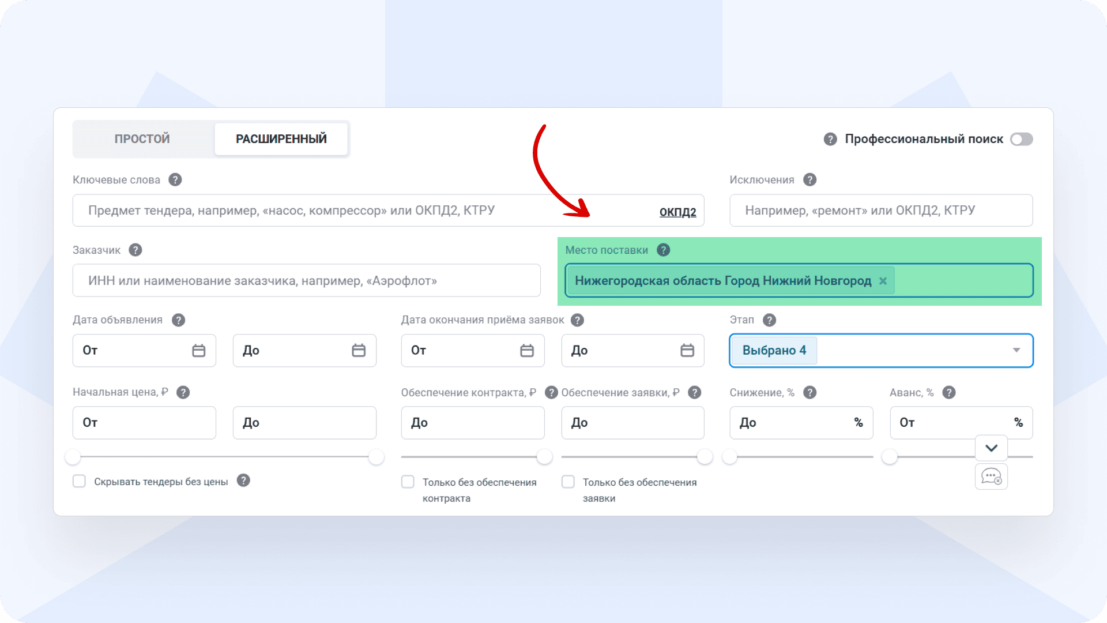Click the "Заказчик" ИНН input field
Screen dimensions: 1107x623
306,280
